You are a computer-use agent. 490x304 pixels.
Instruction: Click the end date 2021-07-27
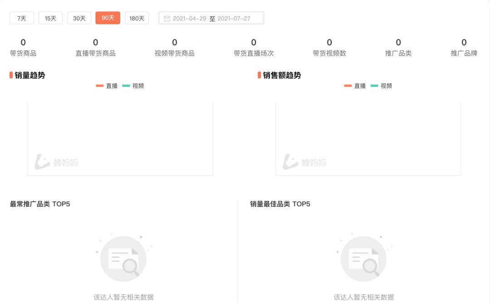[234, 19]
